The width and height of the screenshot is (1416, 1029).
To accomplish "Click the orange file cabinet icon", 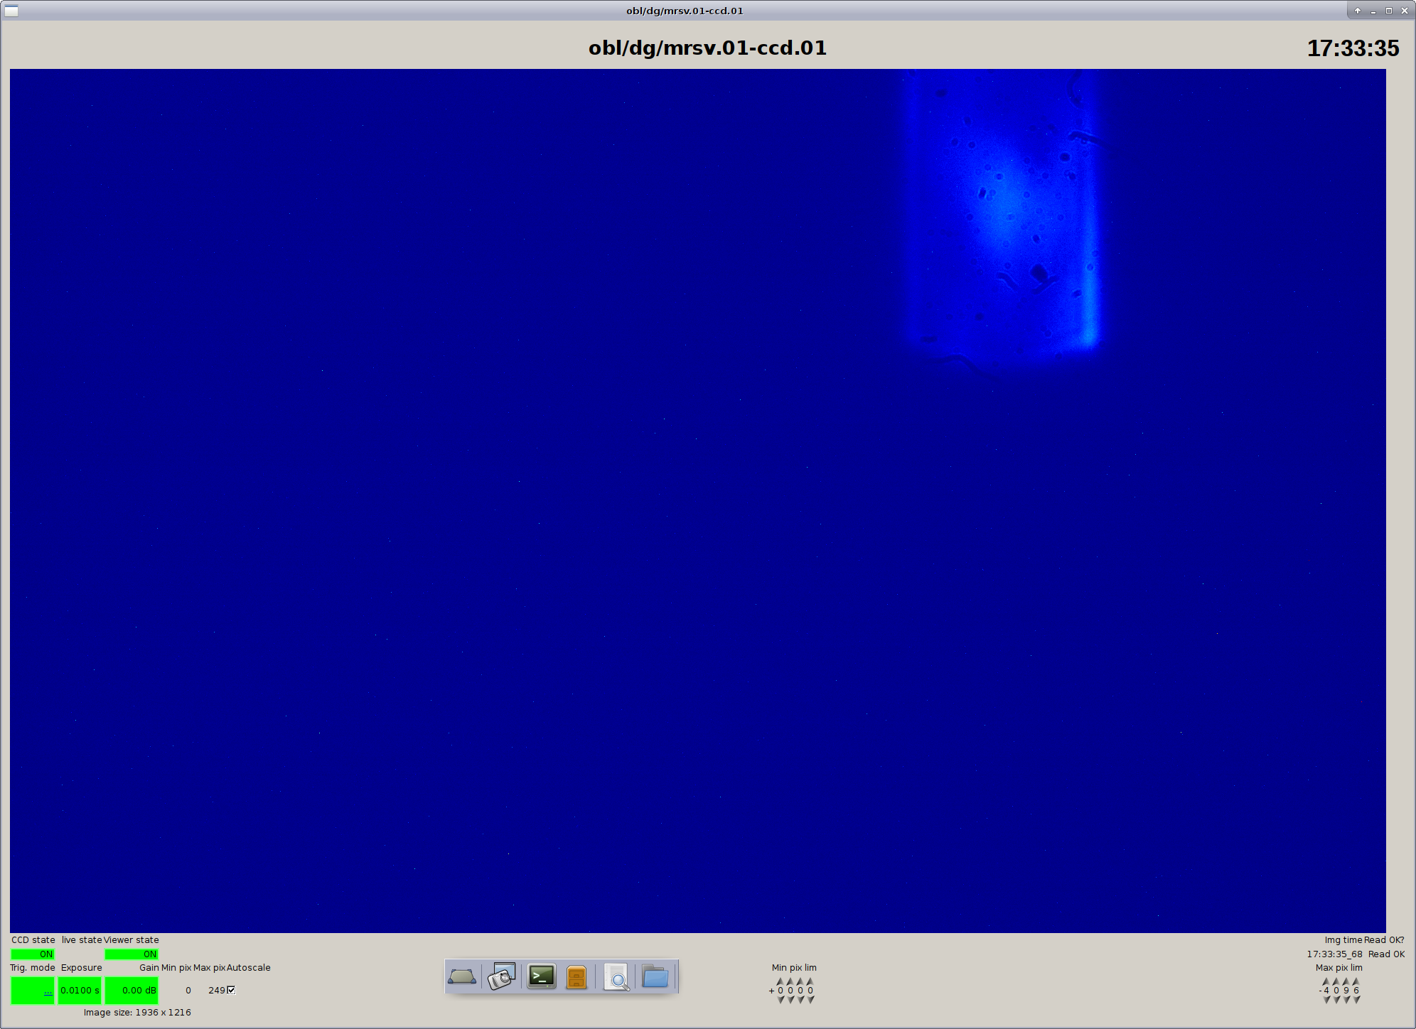I will 576,978.
